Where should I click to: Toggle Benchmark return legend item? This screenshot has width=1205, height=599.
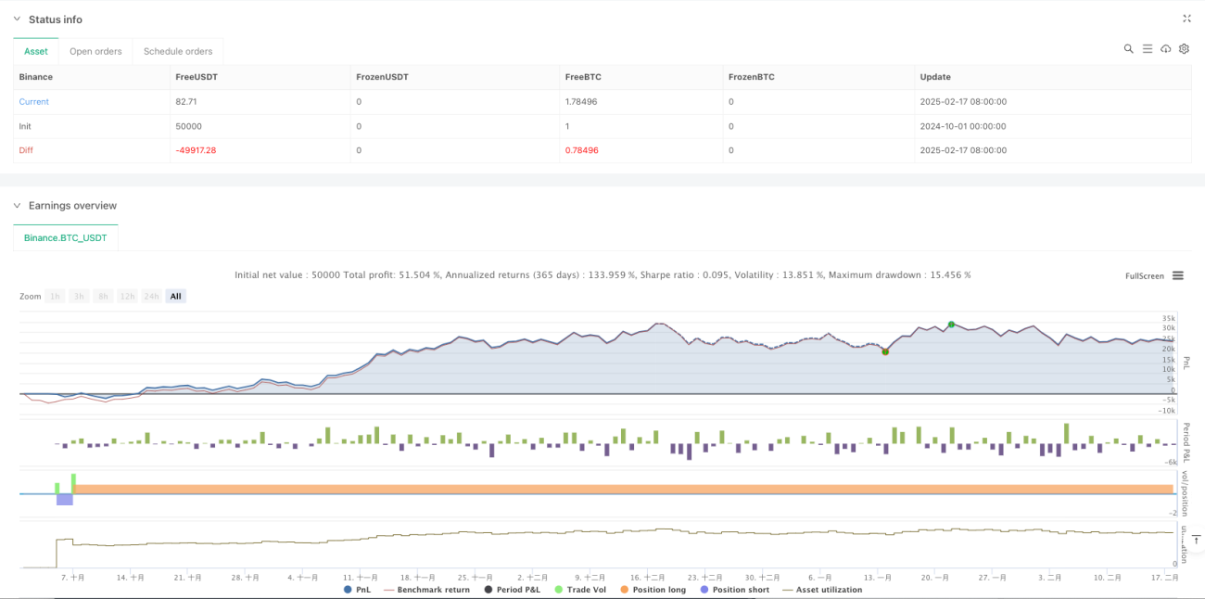point(426,590)
